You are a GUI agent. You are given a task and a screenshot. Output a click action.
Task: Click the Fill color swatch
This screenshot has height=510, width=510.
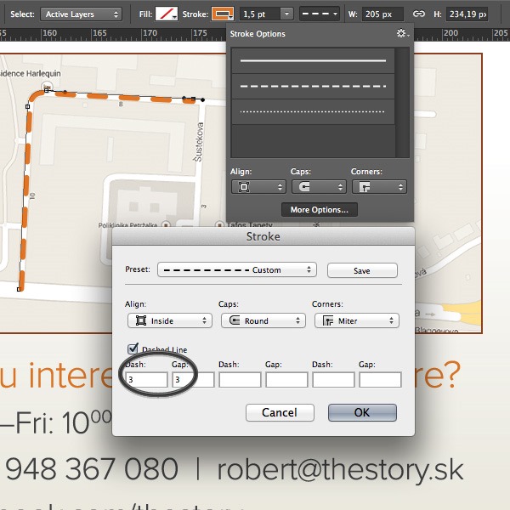tap(166, 14)
